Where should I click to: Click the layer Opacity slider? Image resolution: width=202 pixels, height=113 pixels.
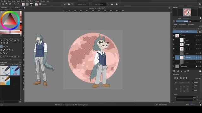(x=185, y=32)
